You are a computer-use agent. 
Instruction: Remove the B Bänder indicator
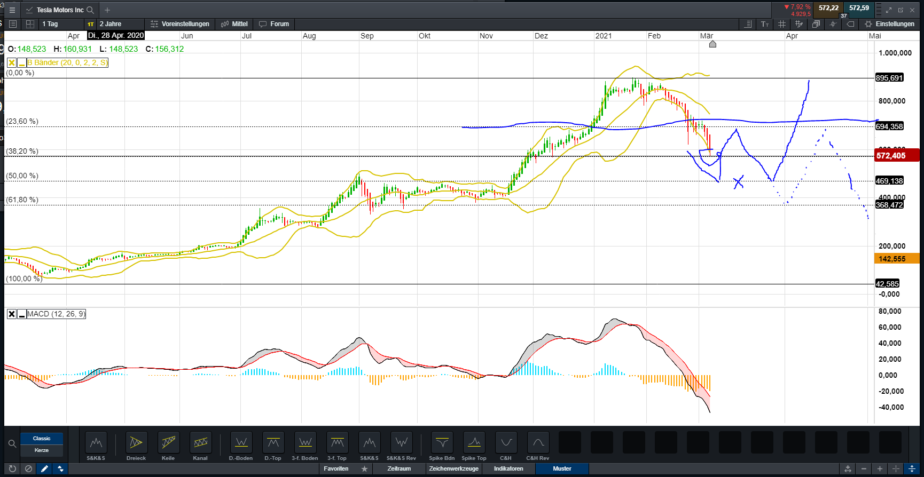[x=12, y=62]
